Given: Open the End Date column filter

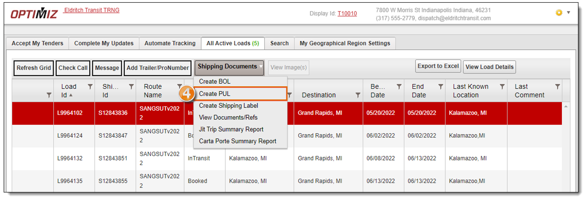Looking at the screenshot, I should (441, 87).
